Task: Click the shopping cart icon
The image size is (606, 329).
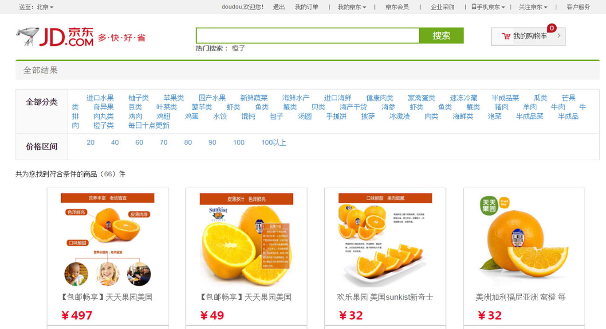Action: [506, 36]
